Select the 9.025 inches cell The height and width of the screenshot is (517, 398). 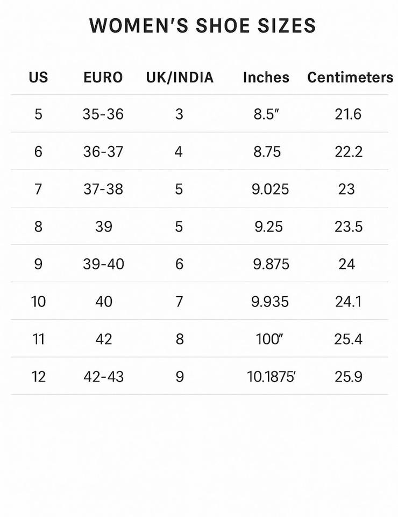pos(271,189)
